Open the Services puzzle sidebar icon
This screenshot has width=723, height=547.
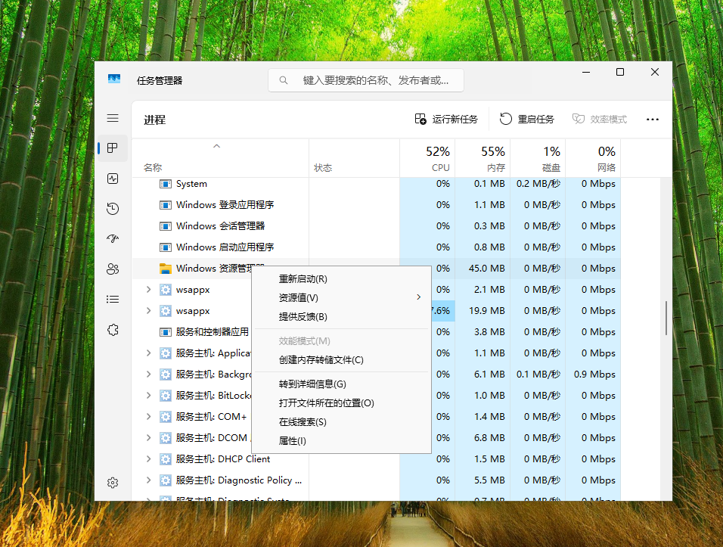point(113,330)
